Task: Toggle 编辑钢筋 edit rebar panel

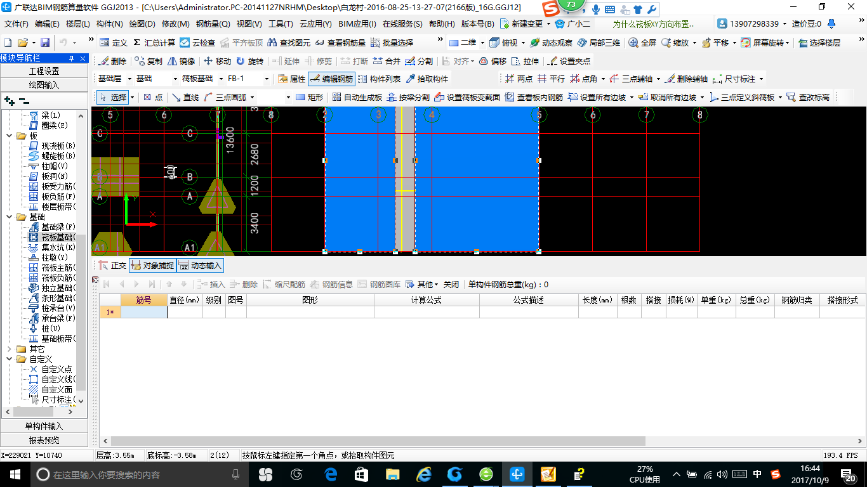Action: pos(331,79)
